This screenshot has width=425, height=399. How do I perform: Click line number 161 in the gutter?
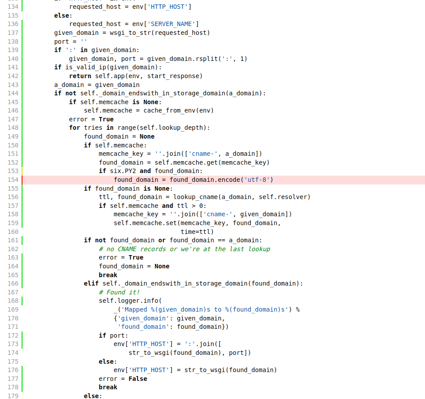click(13, 240)
